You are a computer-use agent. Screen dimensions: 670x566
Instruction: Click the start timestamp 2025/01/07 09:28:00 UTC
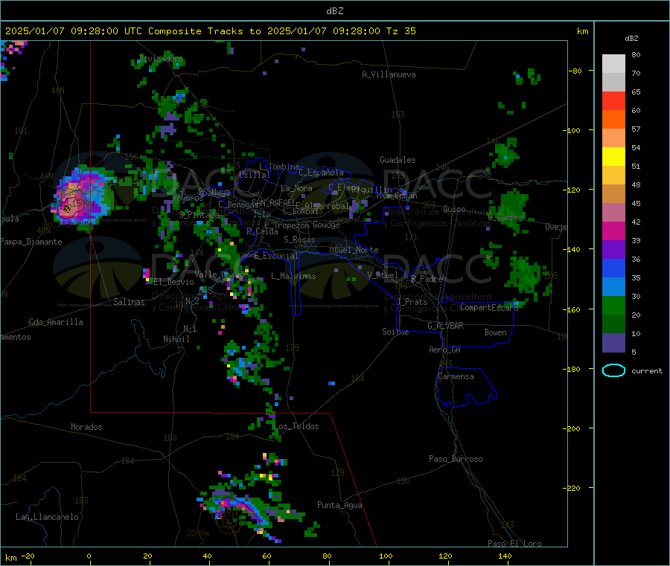(74, 31)
